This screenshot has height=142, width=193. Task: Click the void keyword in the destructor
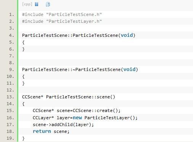[129, 69]
